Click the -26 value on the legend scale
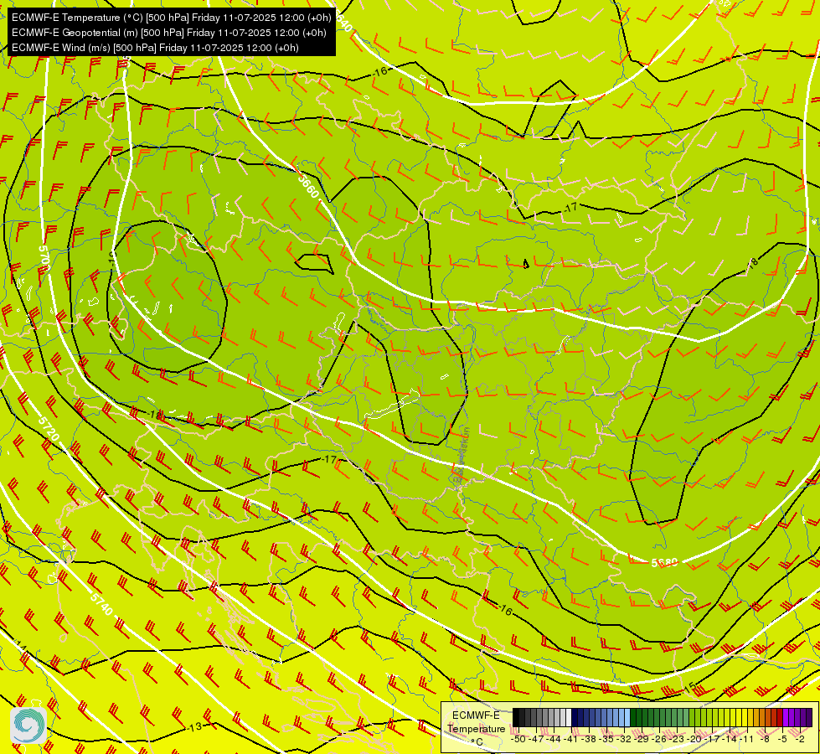This screenshot has width=820, height=754. coord(659,739)
